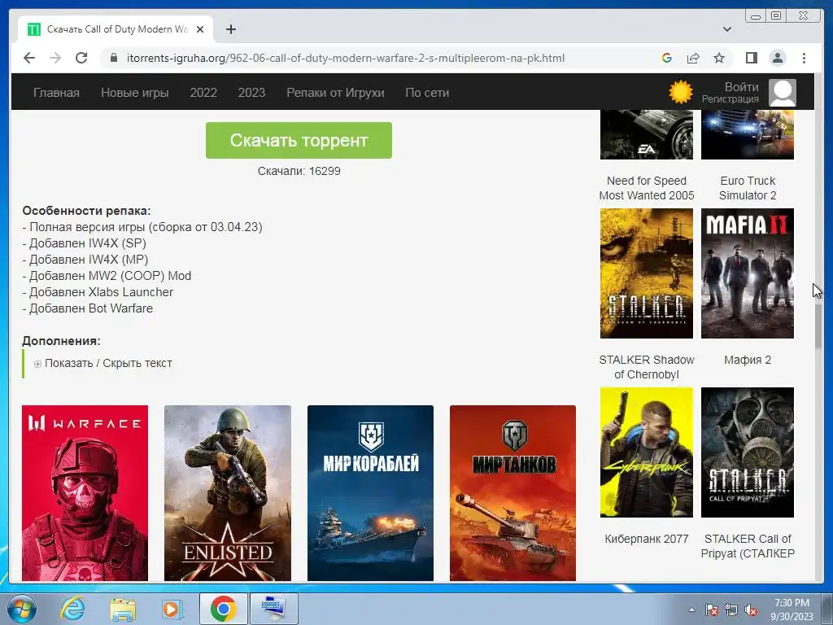Click the Google icon in address bar
This screenshot has width=833, height=625.
point(667,58)
